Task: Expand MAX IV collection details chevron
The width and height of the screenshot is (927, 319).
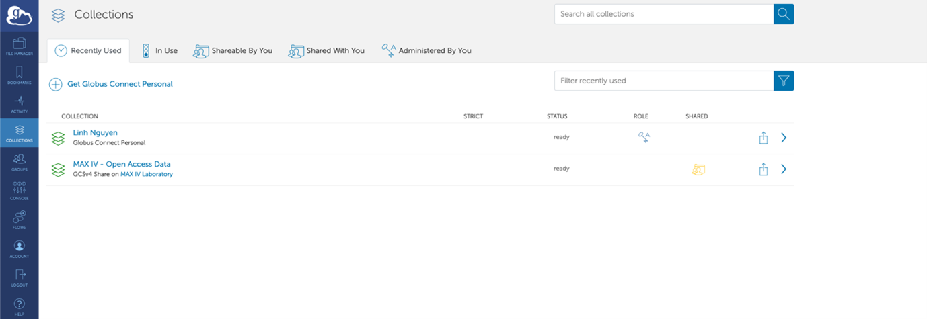Action: pyautogui.click(x=784, y=169)
